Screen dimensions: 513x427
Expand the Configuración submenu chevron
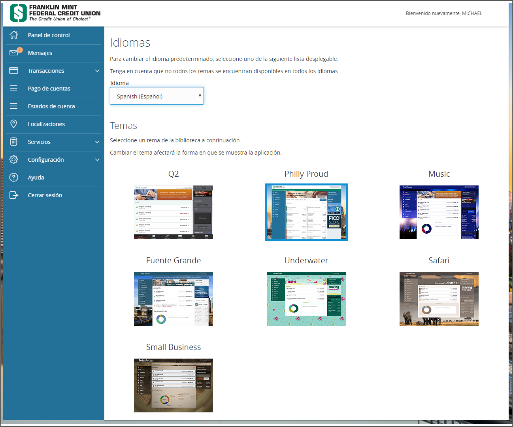[x=97, y=160]
